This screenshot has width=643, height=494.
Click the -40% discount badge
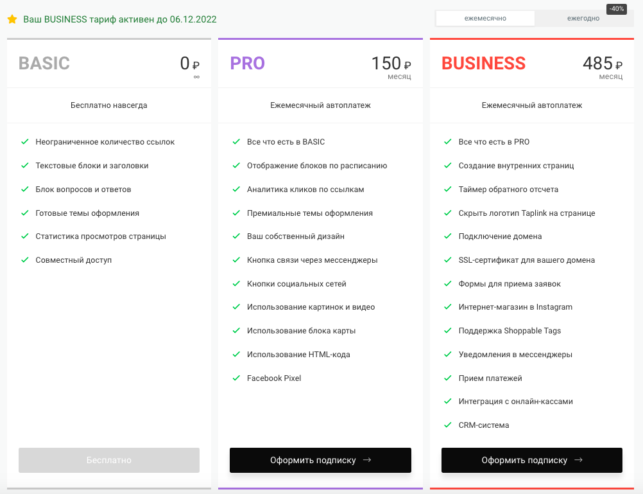tap(616, 9)
